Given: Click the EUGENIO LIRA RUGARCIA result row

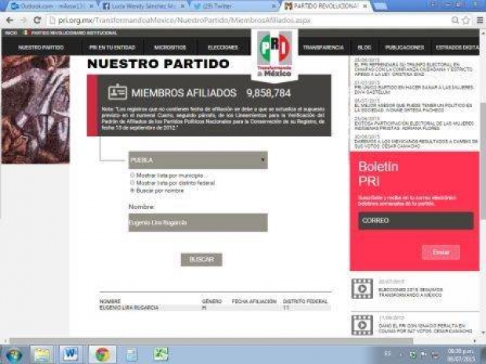Looking at the screenshot, I should point(215,308).
